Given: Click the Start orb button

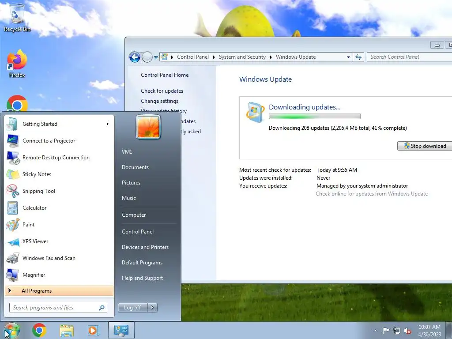Looking at the screenshot, I should pyautogui.click(x=12, y=330).
